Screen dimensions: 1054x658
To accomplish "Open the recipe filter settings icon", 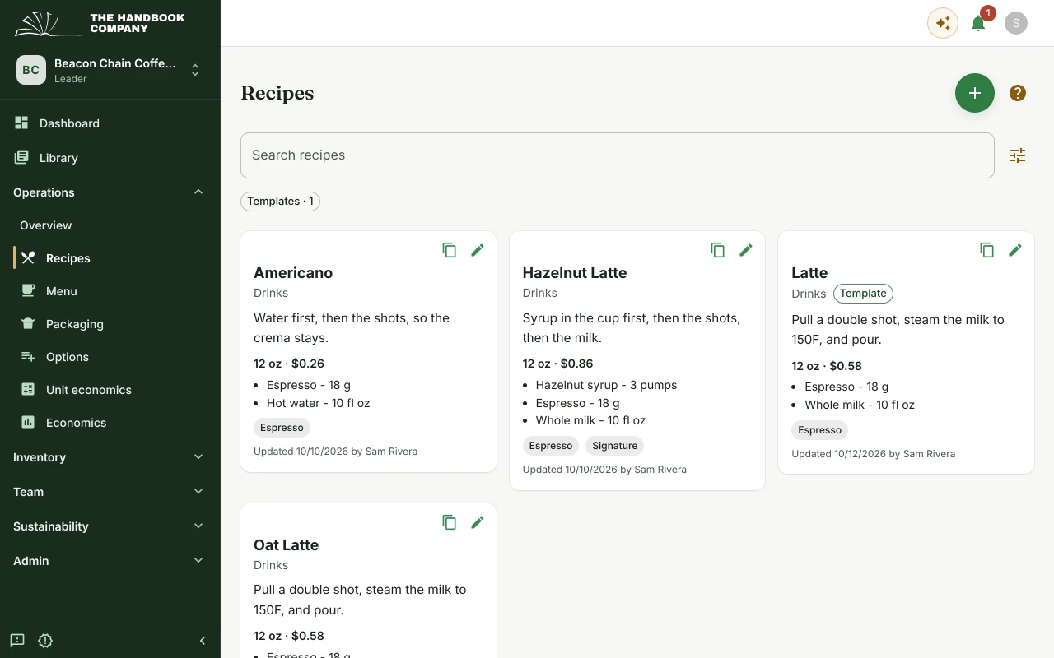I will click(1018, 155).
